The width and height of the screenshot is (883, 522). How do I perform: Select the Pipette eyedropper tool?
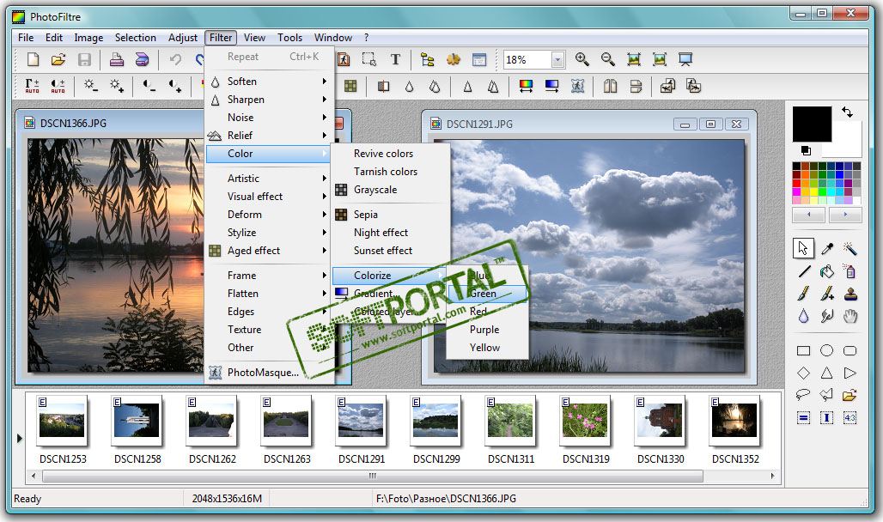click(826, 248)
